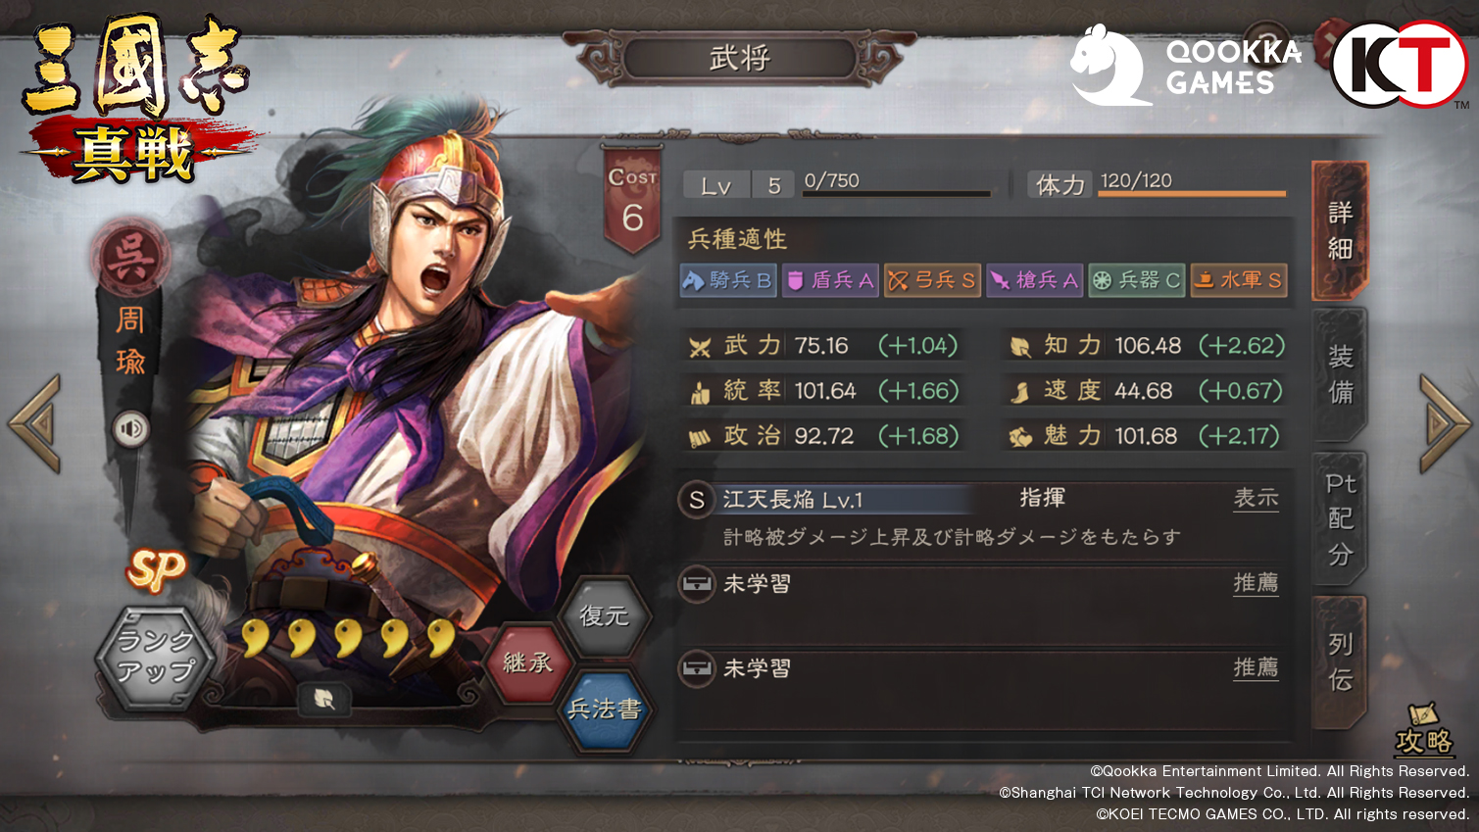1479x832 pixels.
Task: Open the Pt配分 tab
Action: [x=1340, y=518]
